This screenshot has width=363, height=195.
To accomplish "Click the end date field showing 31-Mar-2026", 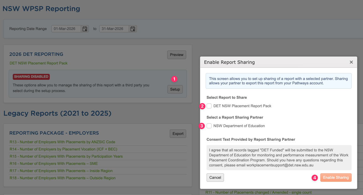I will [114, 29].
